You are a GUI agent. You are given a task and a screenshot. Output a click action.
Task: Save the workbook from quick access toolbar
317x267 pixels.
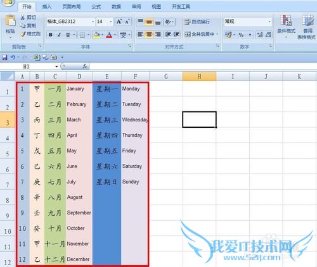(x=4, y=57)
